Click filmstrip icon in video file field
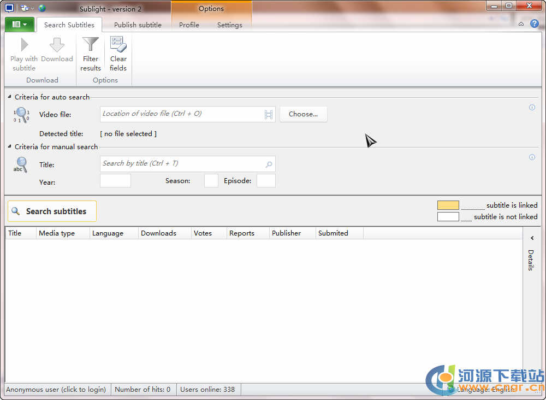546x400 pixels. click(x=269, y=114)
